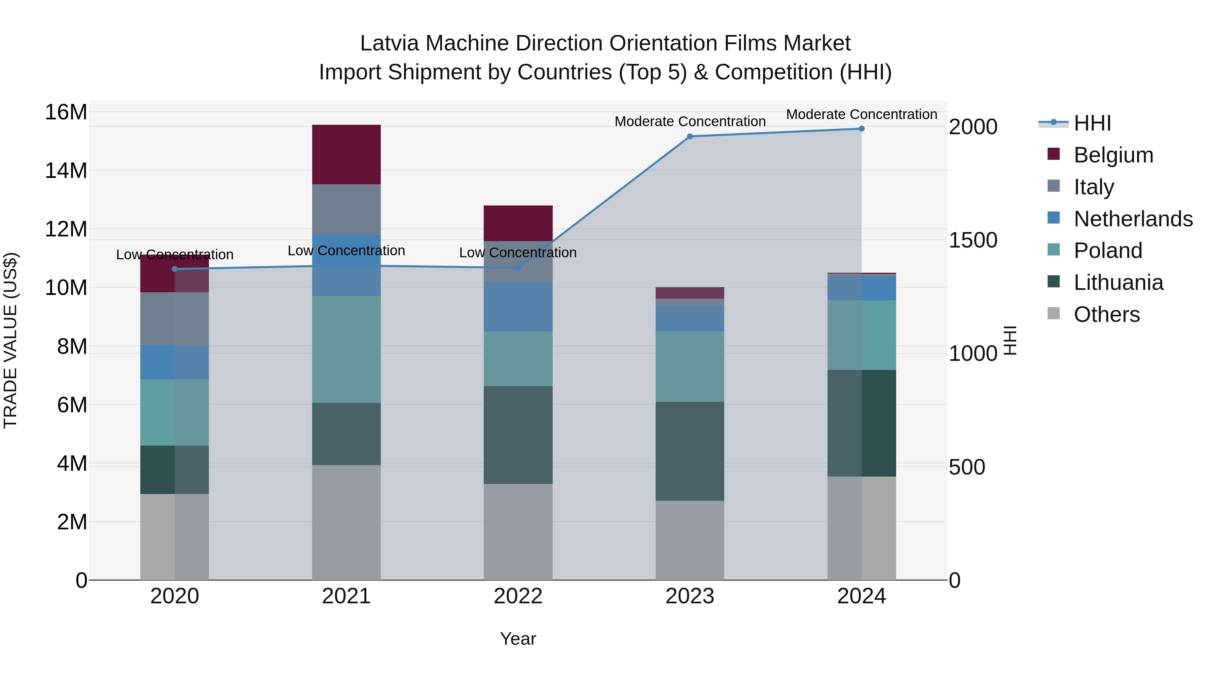Click the 2022 Netherlands bar segment
1211x681 pixels.
pos(518,307)
